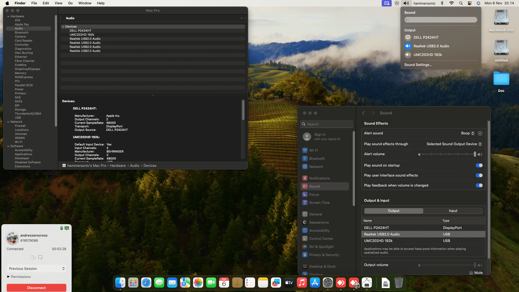Launch Safari from the Dock
The height and width of the screenshot is (292, 519).
[x=146, y=283]
